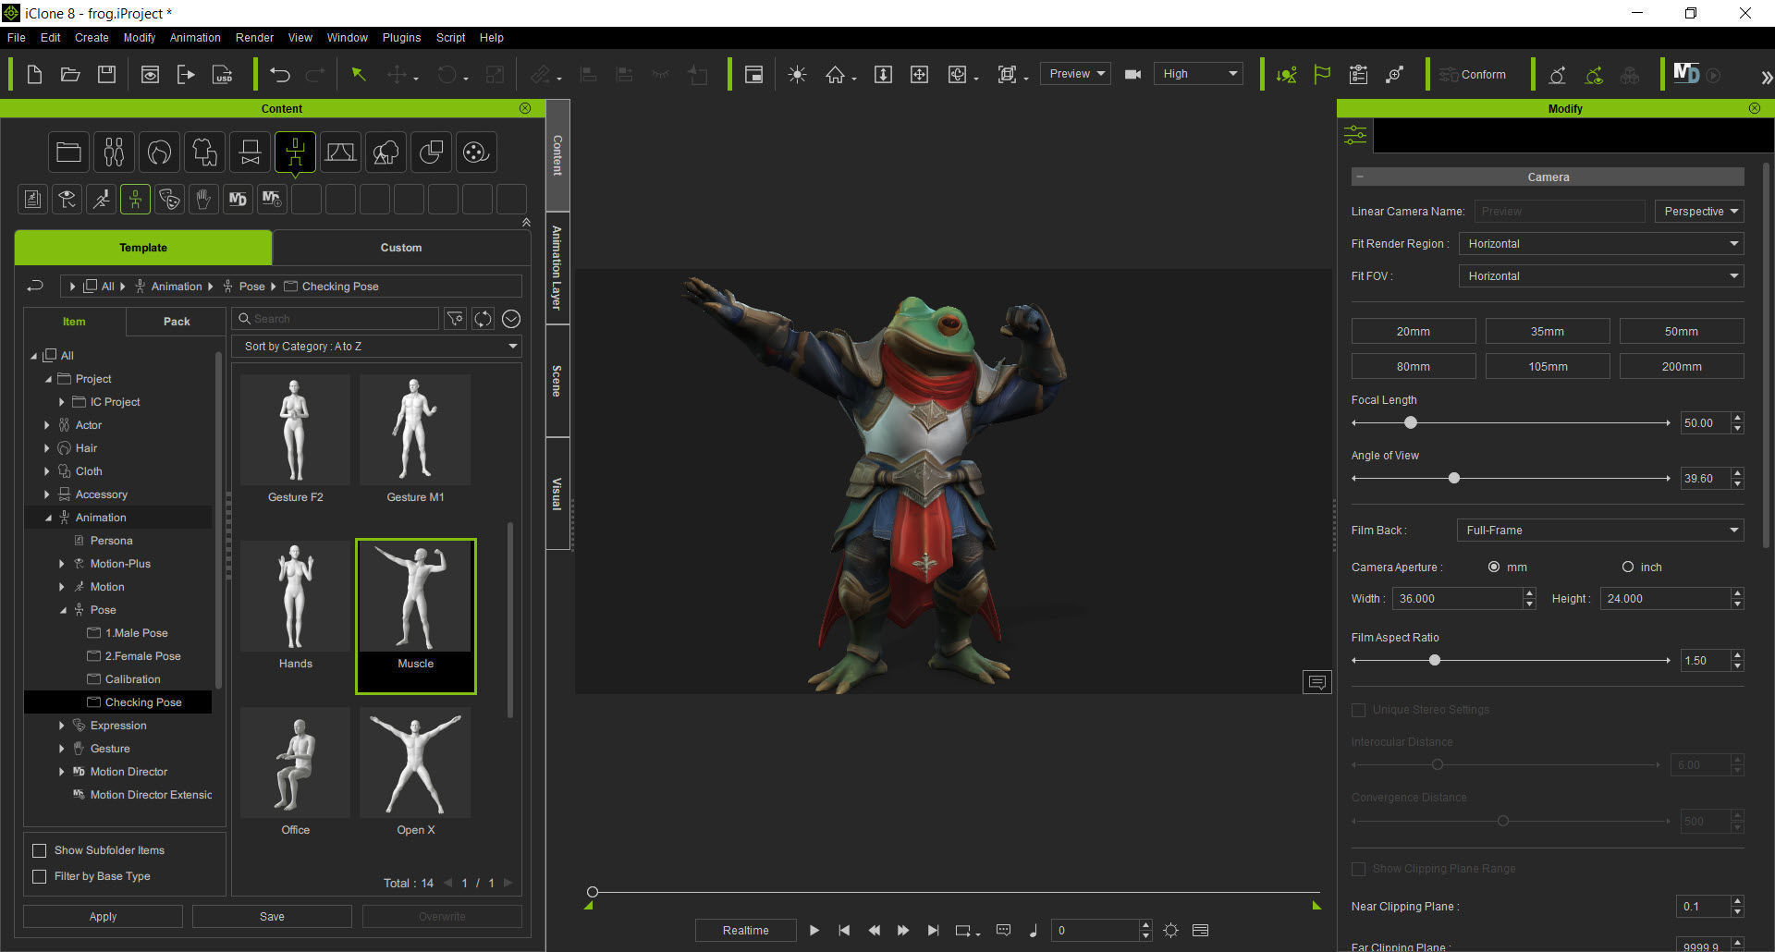The height and width of the screenshot is (952, 1775).
Task: Set lens to 200mm preset
Action: point(1682,367)
